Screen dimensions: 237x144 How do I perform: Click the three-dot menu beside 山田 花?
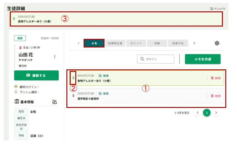(x=55, y=56)
